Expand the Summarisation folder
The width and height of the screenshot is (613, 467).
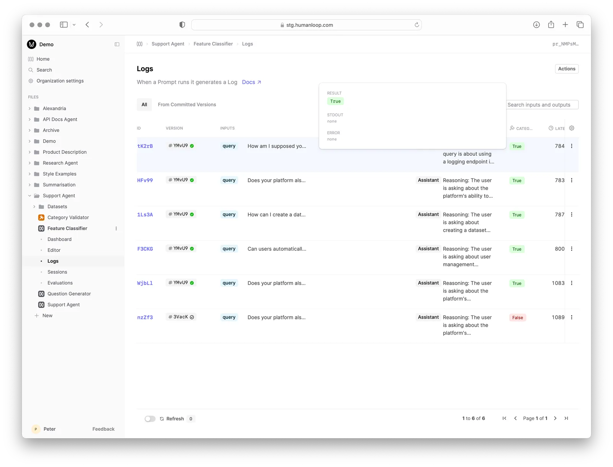[30, 185]
